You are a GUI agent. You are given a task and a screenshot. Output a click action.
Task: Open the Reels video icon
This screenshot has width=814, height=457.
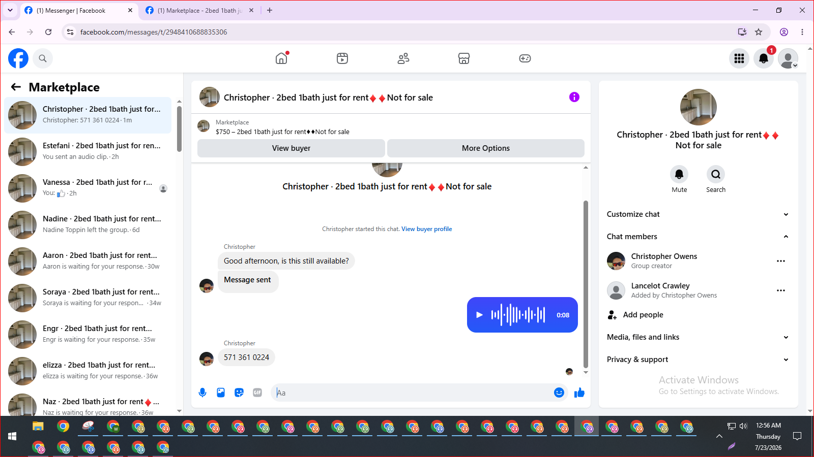(x=342, y=58)
